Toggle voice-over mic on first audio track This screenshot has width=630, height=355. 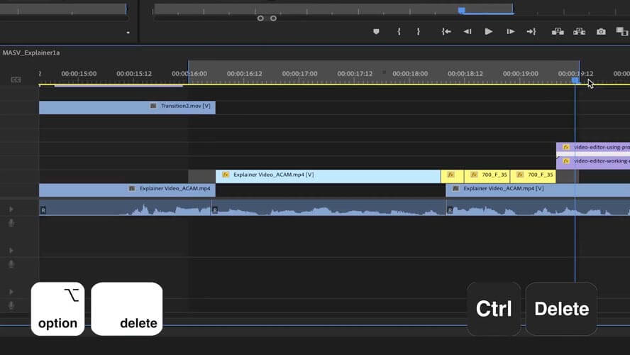click(11, 223)
